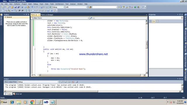
Task: Open the active files list dropdown arrow
Action: coord(146,15)
